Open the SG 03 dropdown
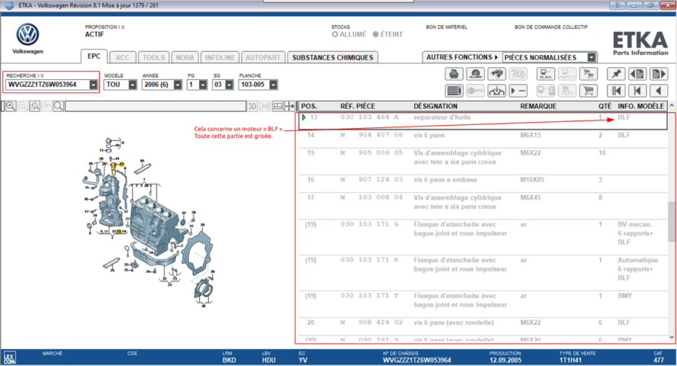This screenshot has height=366, width=677. (x=229, y=85)
